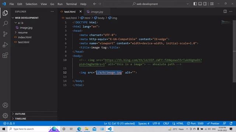Change indentation via Spaces: 4
This screenshot has width=236, height=132.
[144, 124]
